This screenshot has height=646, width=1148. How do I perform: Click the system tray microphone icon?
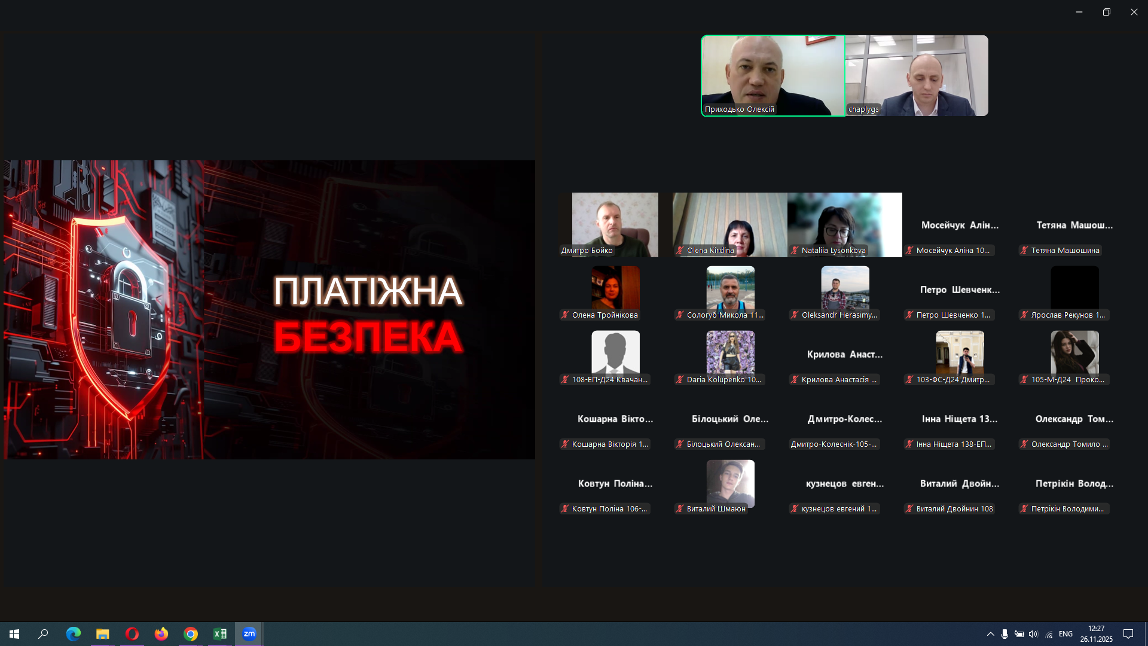coord(1005,634)
